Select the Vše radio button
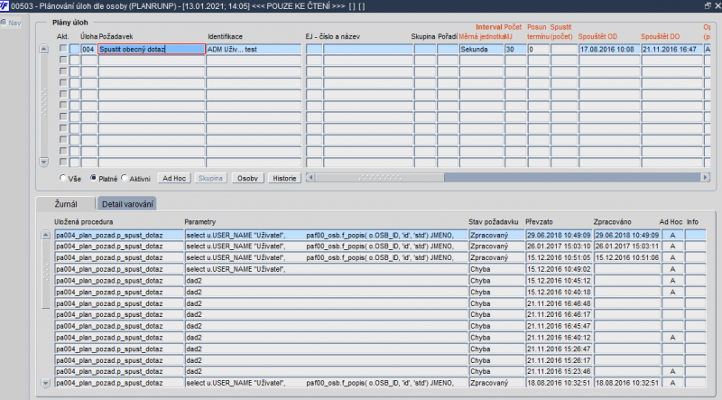Image resolution: width=722 pixels, height=400 pixels. click(62, 178)
